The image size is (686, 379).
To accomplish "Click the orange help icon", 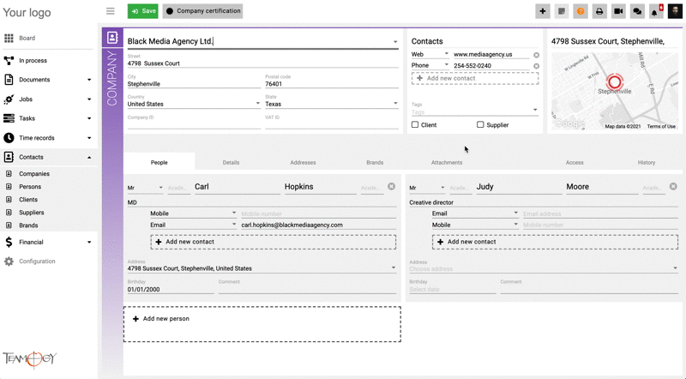I will click(581, 11).
